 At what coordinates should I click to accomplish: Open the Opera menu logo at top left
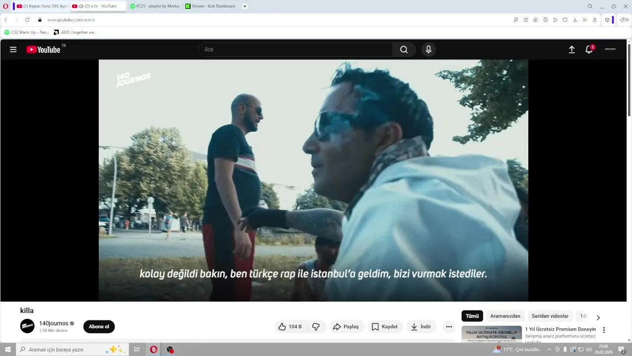coord(6,6)
